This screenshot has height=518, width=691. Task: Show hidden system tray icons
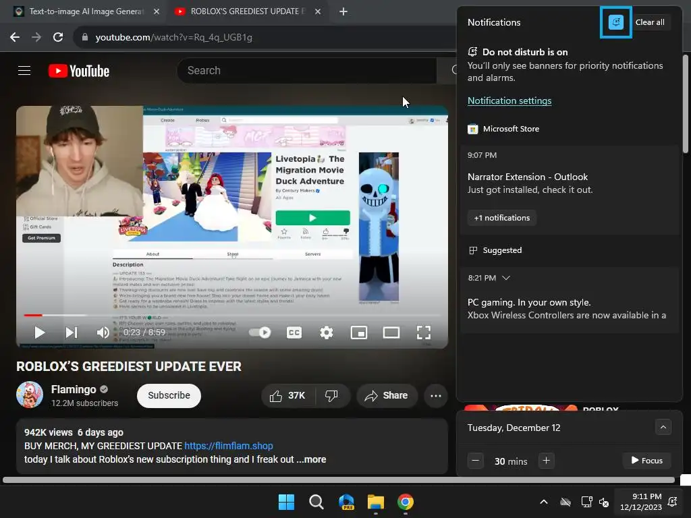click(x=544, y=502)
